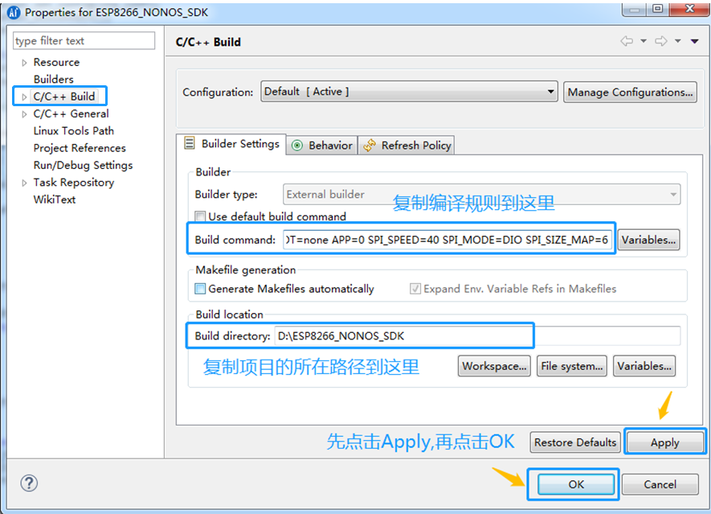Screen dimensions: 711x514
Task: Click the forward navigation arrow icon
Action: tap(661, 41)
